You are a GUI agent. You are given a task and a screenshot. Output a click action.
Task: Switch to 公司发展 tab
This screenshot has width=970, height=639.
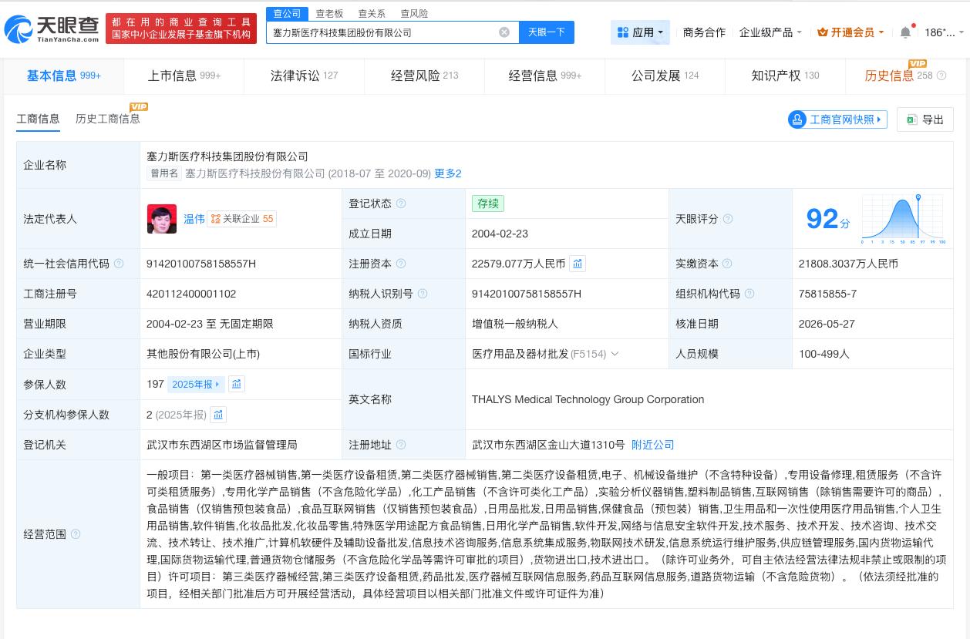[x=665, y=76]
